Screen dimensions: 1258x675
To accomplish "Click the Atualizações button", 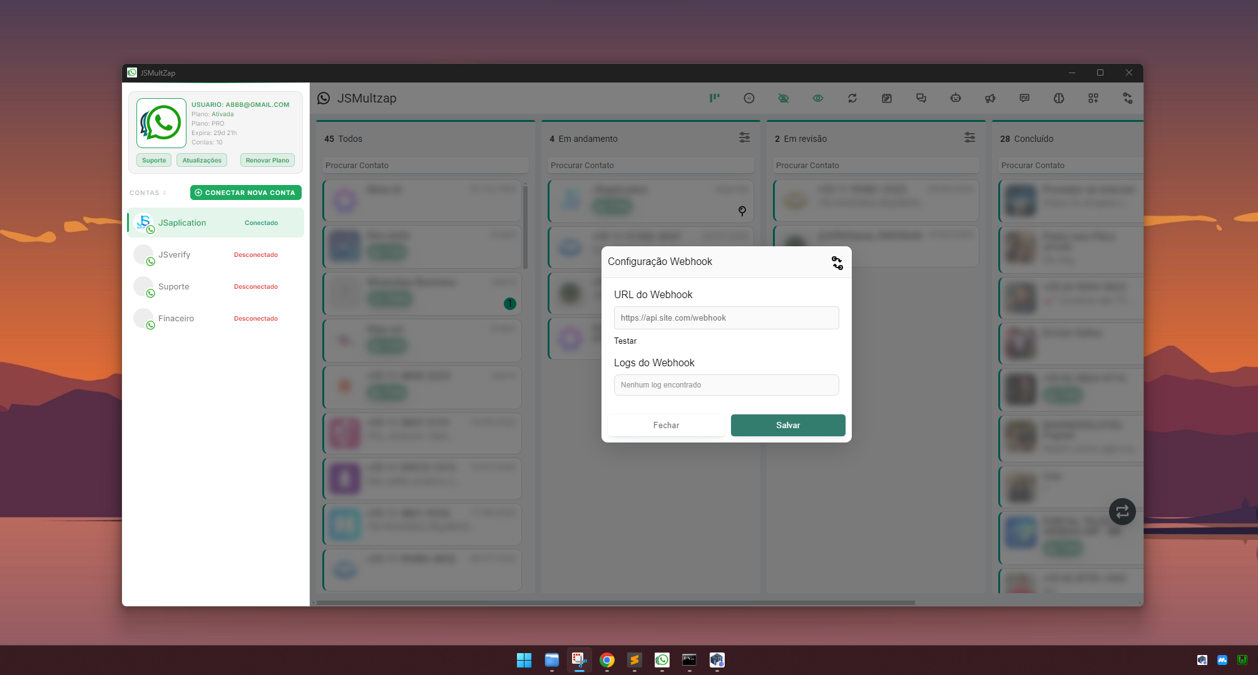I will click(202, 160).
